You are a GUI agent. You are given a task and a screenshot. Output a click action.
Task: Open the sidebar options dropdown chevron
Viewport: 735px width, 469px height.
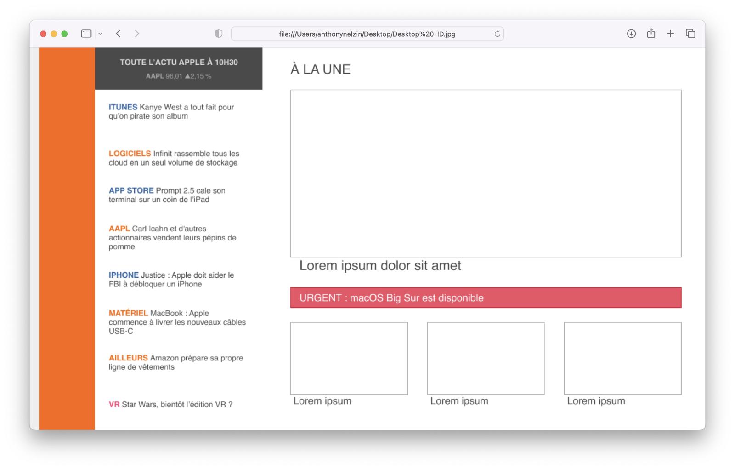point(100,34)
